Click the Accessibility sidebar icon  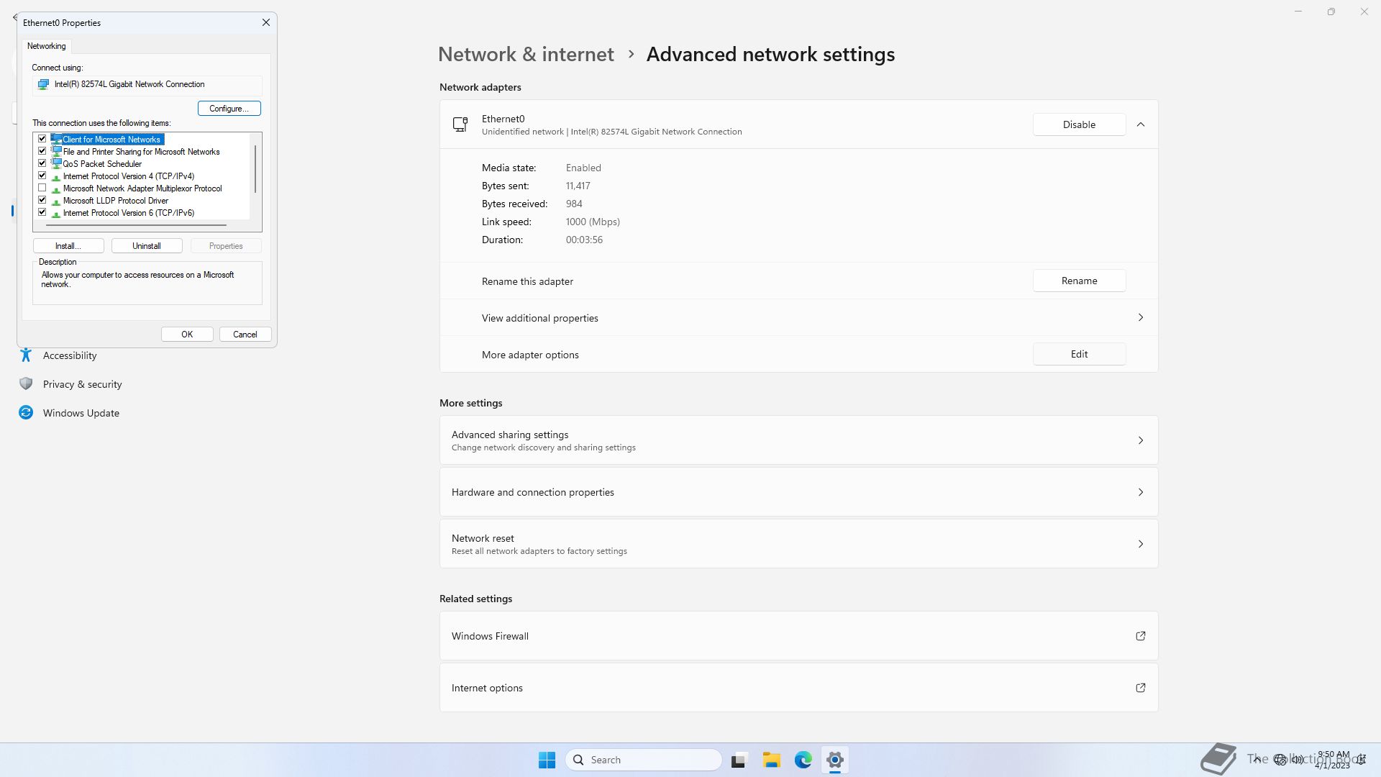[26, 355]
